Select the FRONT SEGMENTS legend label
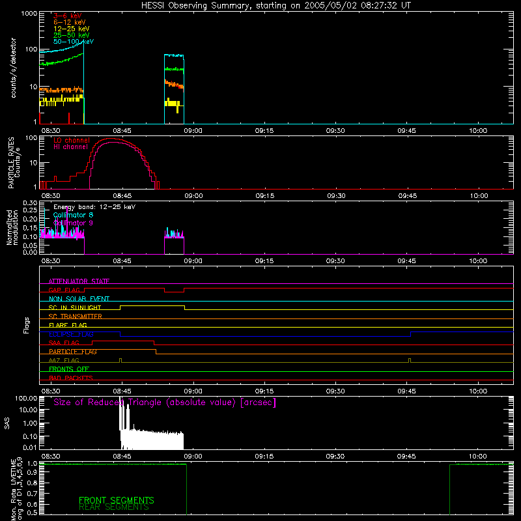This screenshot has width=521, height=521. [x=117, y=500]
